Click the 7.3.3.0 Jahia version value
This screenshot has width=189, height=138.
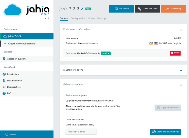pos(177,38)
